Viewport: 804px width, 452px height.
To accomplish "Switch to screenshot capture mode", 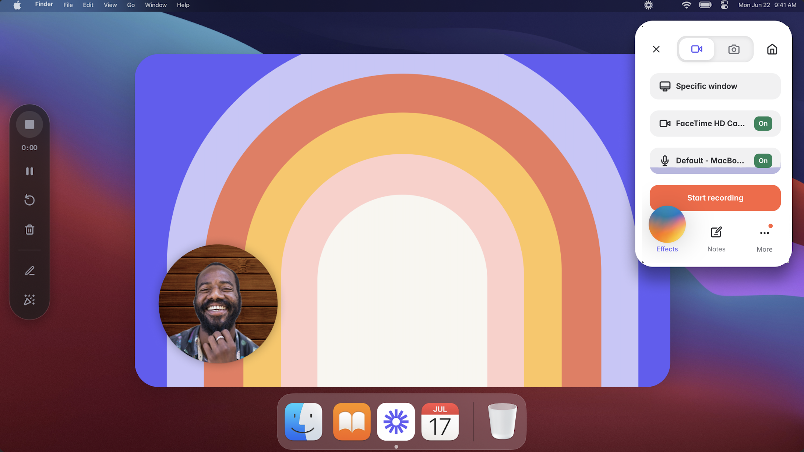I will coord(734,49).
